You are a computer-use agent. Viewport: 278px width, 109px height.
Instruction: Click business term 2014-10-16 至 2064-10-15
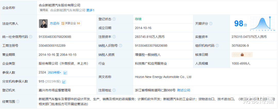click(x=58, y=55)
